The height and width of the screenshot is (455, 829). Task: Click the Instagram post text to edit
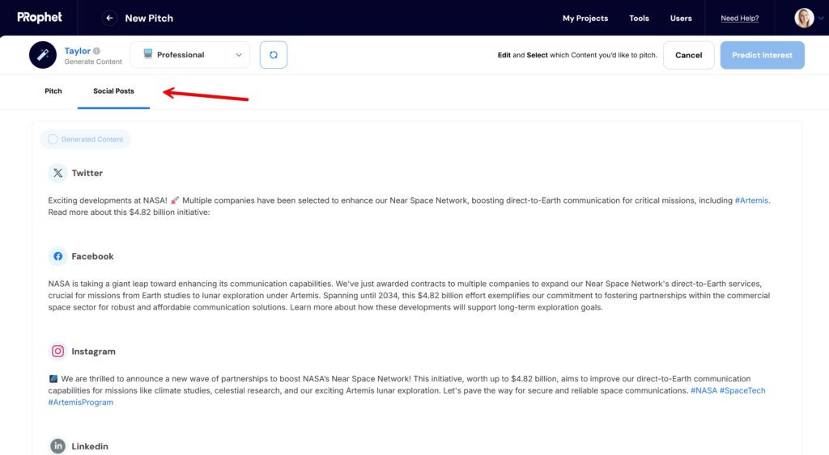(x=407, y=390)
